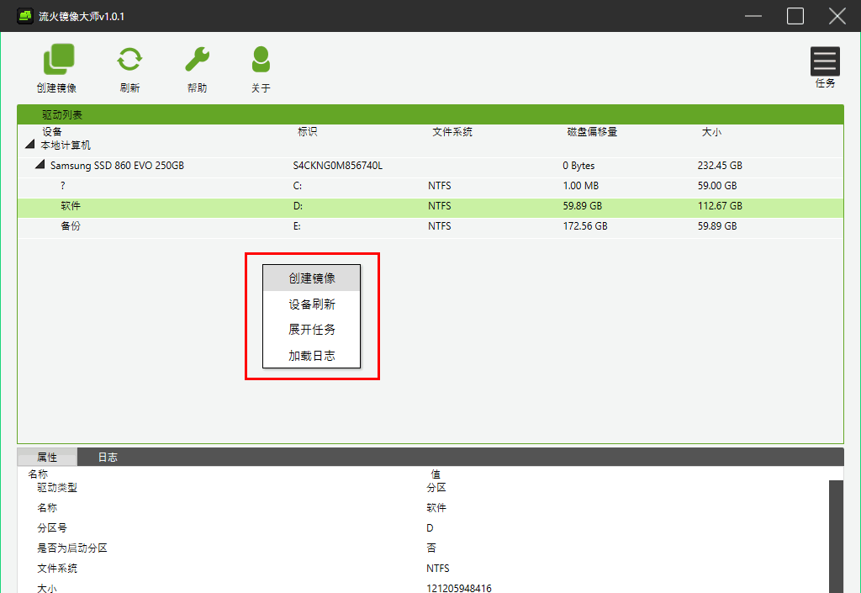Click the 本地计算机 tree label
The height and width of the screenshot is (593, 861).
pos(66,145)
